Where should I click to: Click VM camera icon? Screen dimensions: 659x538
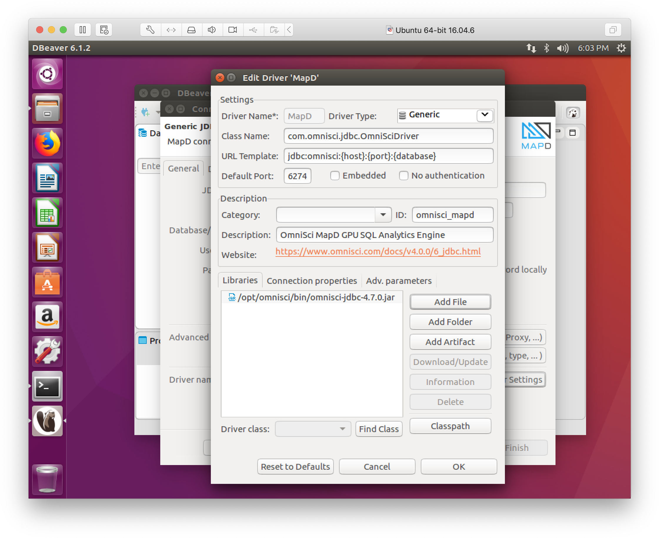coord(233,30)
